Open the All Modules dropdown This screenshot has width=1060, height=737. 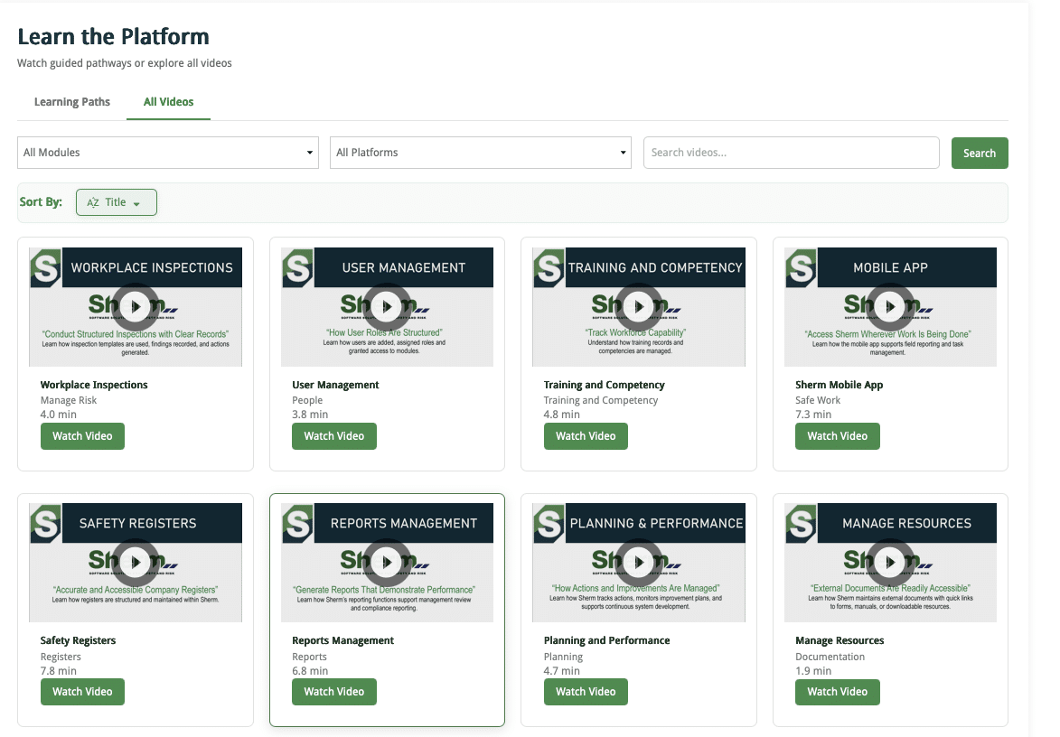pos(168,153)
